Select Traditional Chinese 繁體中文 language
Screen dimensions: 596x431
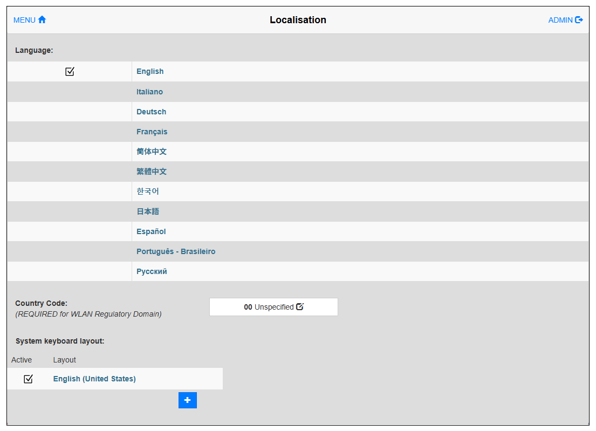[152, 172]
